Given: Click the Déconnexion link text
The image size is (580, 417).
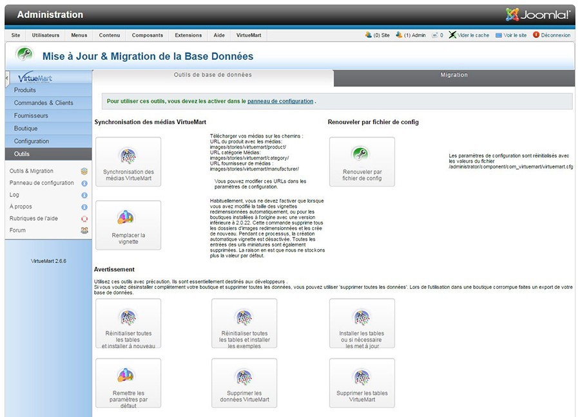Looking at the screenshot, I should point(556,35).
